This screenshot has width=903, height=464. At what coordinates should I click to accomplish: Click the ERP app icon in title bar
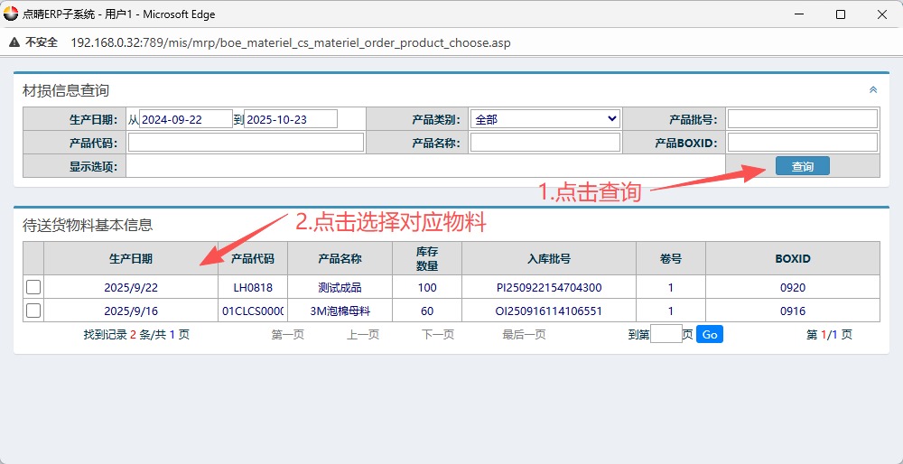(12, 14)
